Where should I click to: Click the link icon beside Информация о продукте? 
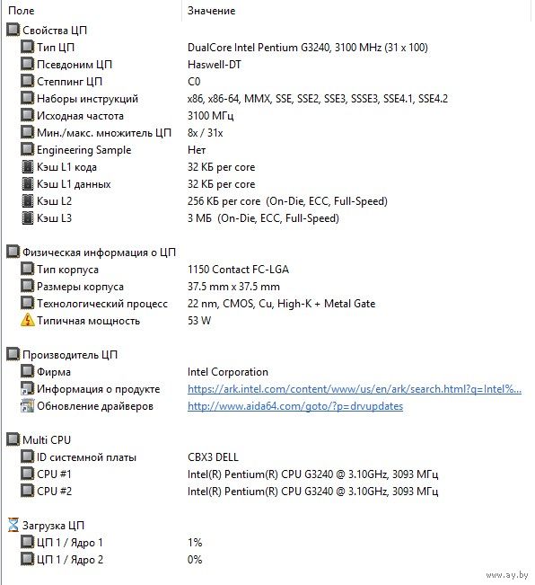pyautogui.click(x=27, y=389)
